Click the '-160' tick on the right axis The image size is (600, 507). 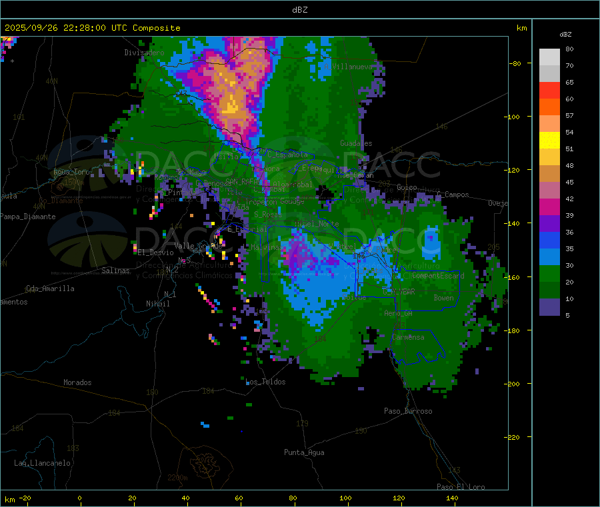point(513,277)
